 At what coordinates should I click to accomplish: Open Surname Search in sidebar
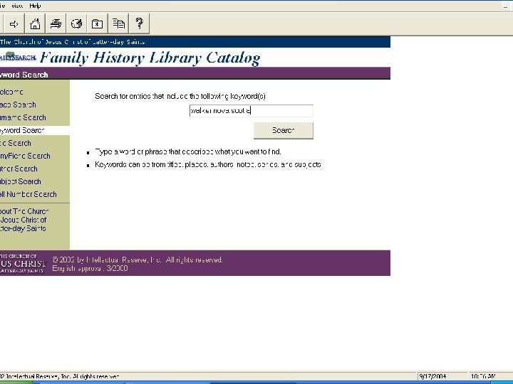(23, 117)
